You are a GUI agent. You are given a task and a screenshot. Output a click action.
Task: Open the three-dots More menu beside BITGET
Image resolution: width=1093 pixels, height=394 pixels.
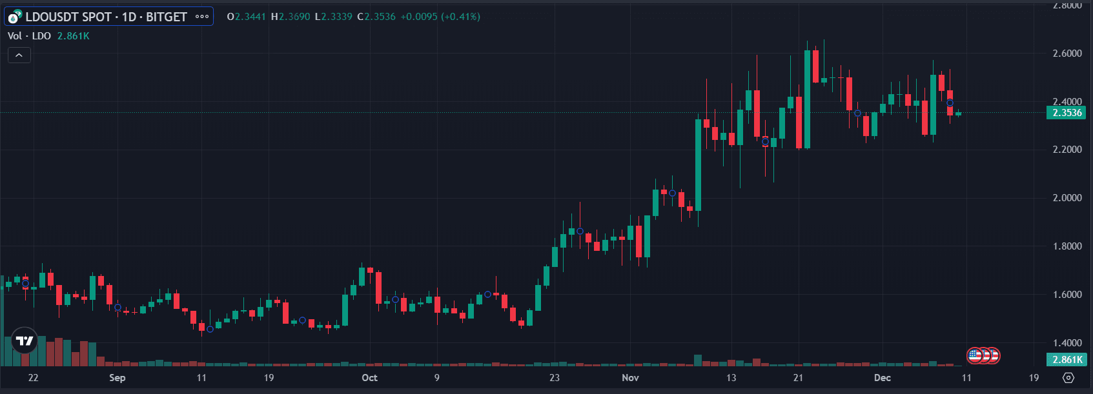coord(202,17)
